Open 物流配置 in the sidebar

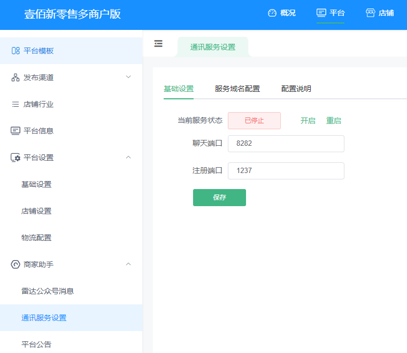coord(71,238)
